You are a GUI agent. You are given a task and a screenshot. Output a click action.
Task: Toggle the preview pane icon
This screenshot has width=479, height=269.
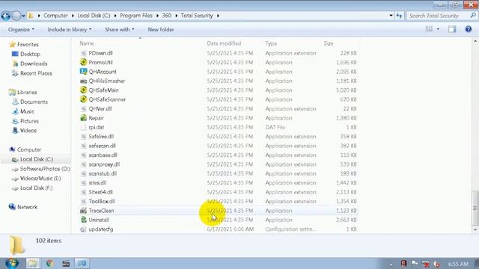coord(452,29)
